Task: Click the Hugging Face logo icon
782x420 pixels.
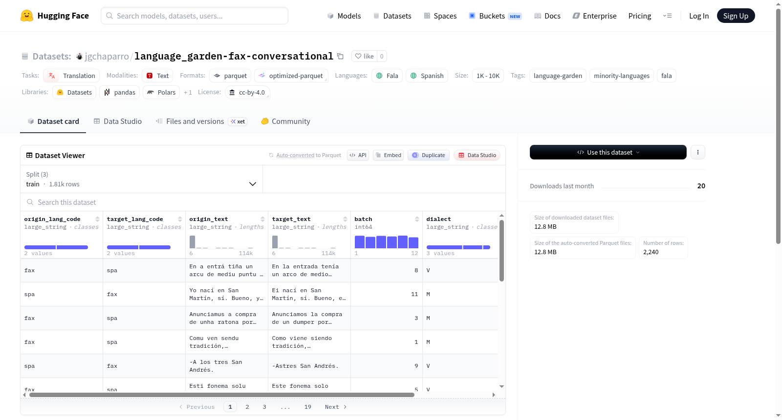Action: (27, 16)
